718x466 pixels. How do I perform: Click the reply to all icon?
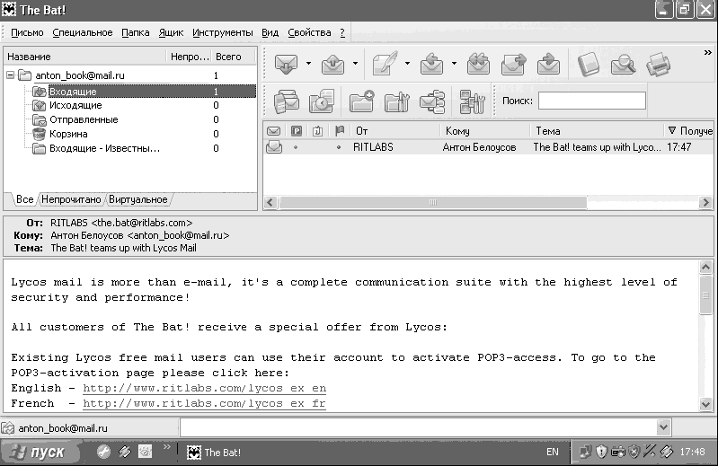478,64
